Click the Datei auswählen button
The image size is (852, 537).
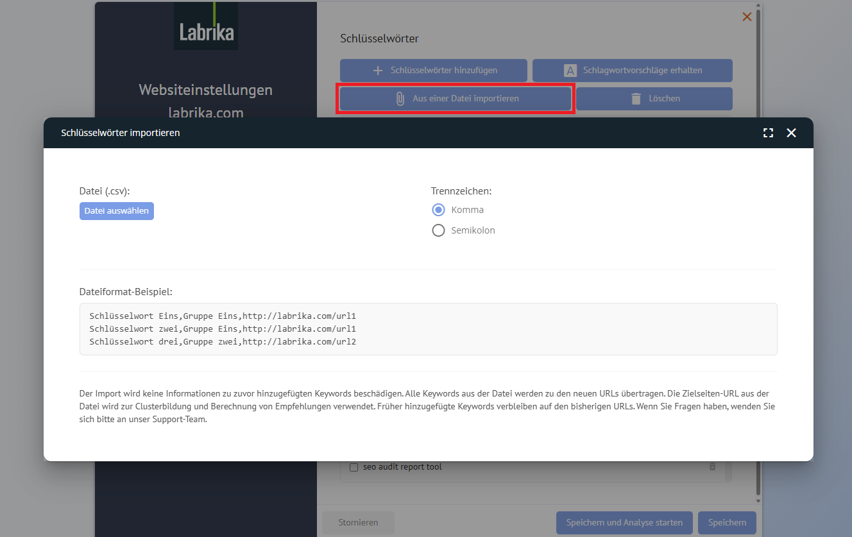[x=117, y=211]
